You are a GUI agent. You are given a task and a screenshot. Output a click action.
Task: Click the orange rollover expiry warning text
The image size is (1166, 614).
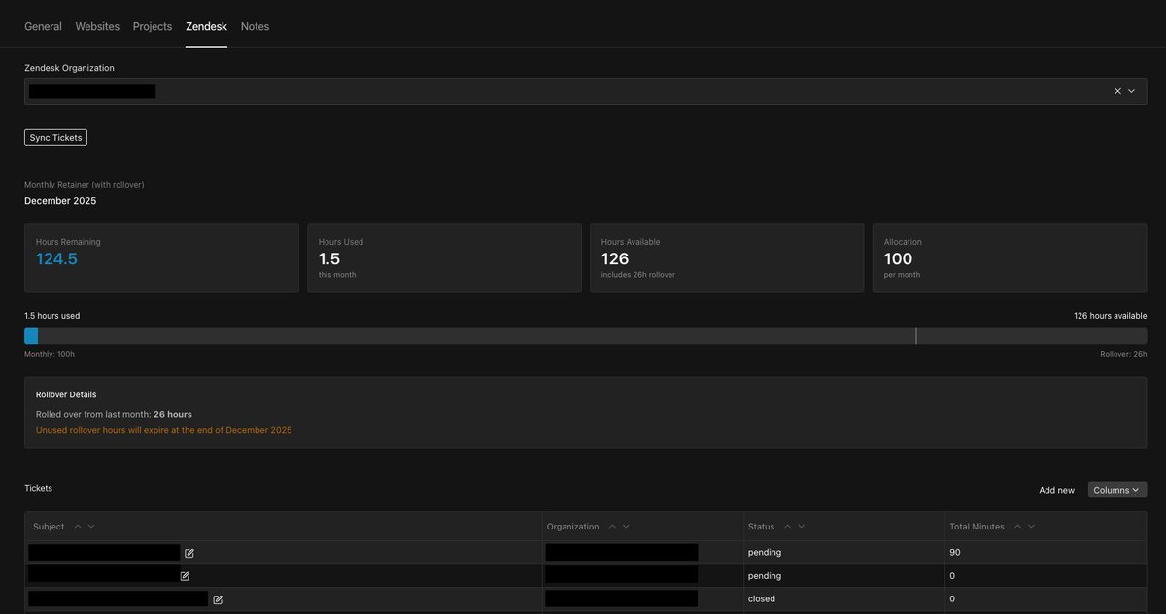[x=164, y=430]
